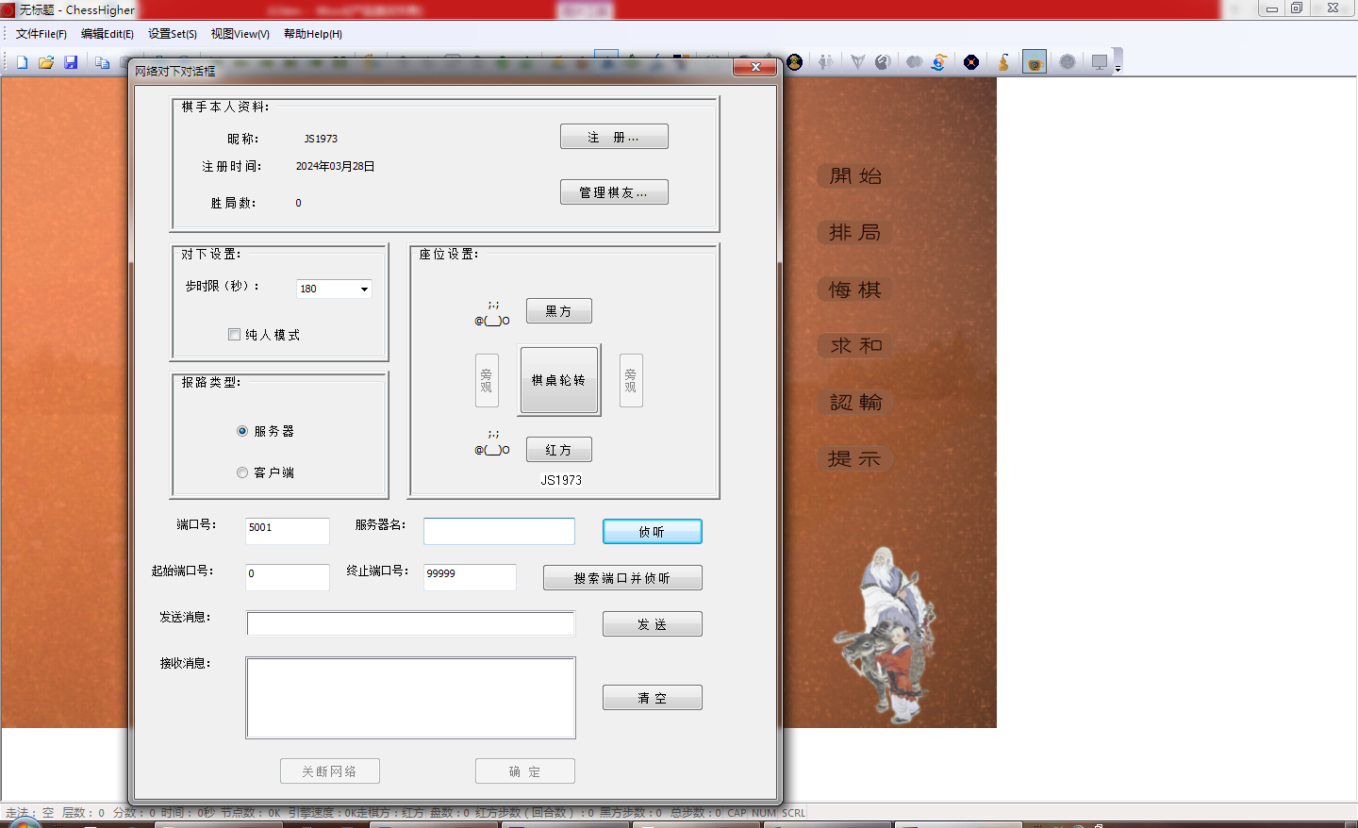Select the 客户端 radio option
Image resolution: width=1358 pixels, height=828 pixels.
pos(242,472)
